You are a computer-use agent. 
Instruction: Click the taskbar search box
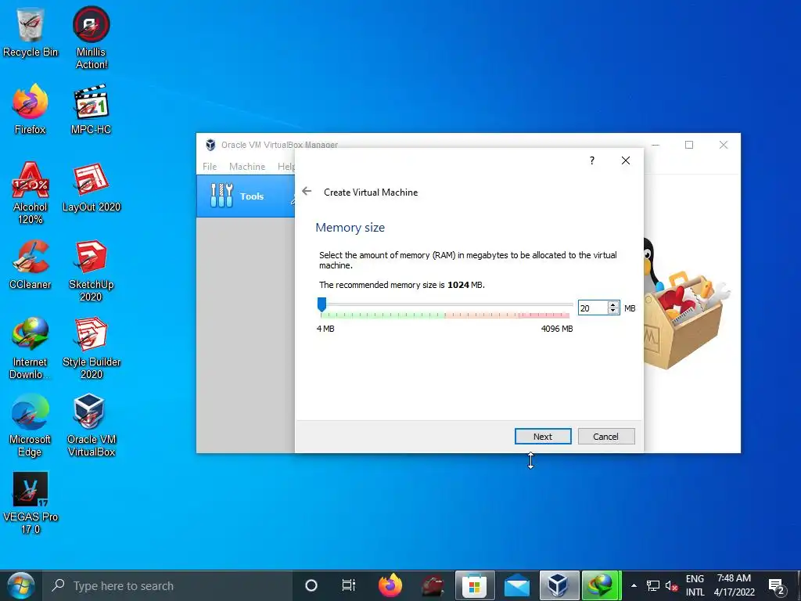(167, 585)
